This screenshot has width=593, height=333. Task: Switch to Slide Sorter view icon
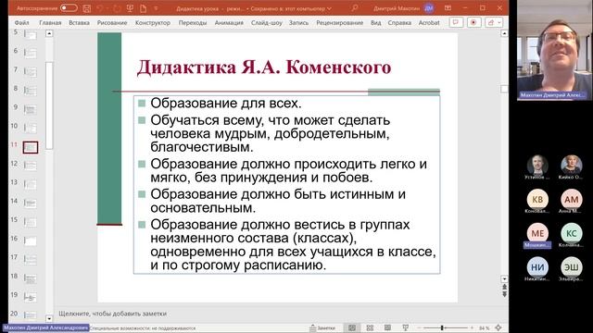coord(370,327)
